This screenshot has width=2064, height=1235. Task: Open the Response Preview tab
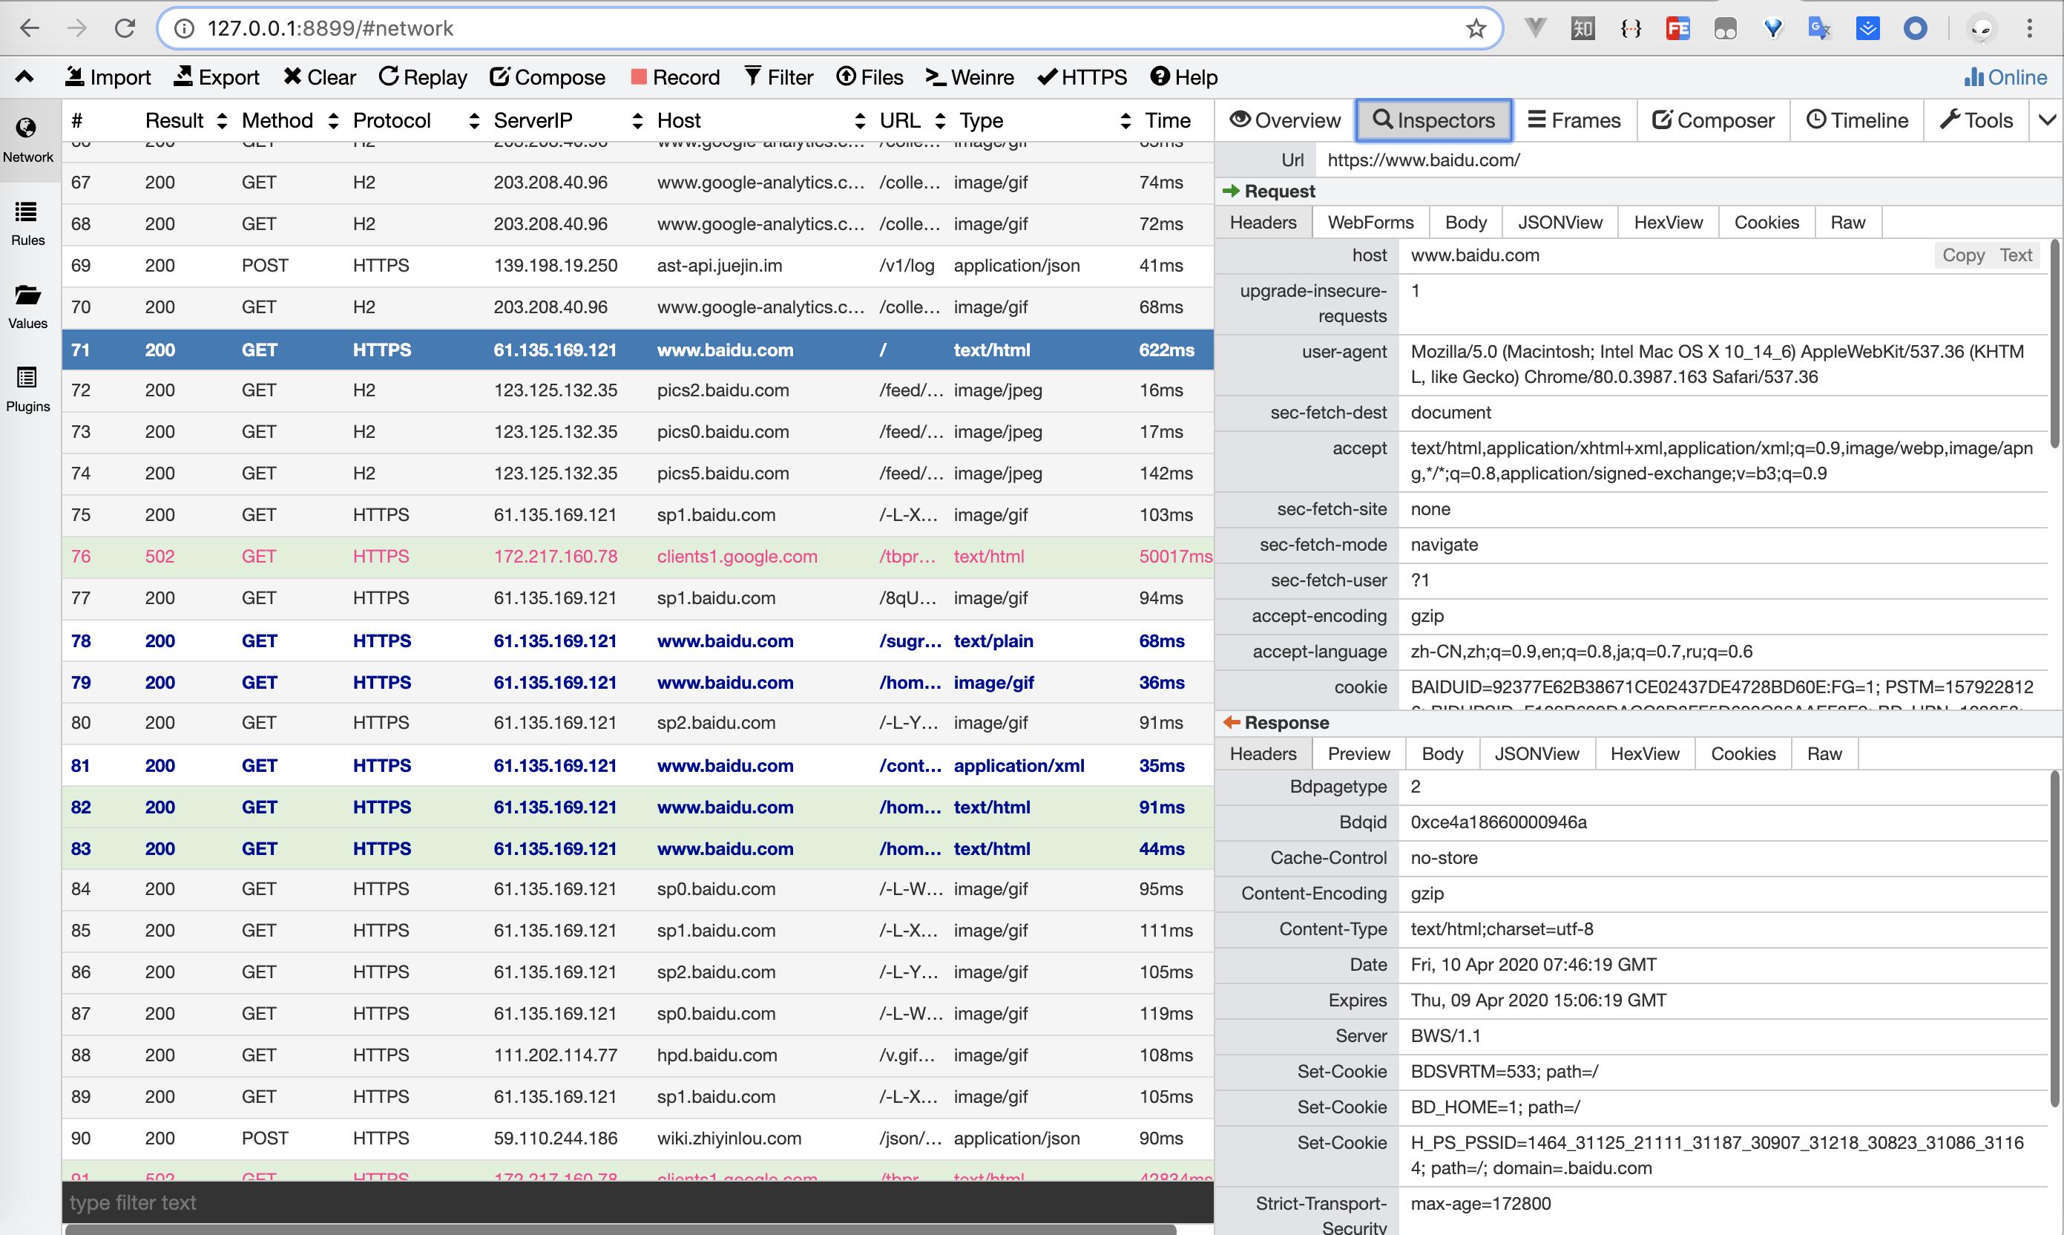[x=1358, y=753]
